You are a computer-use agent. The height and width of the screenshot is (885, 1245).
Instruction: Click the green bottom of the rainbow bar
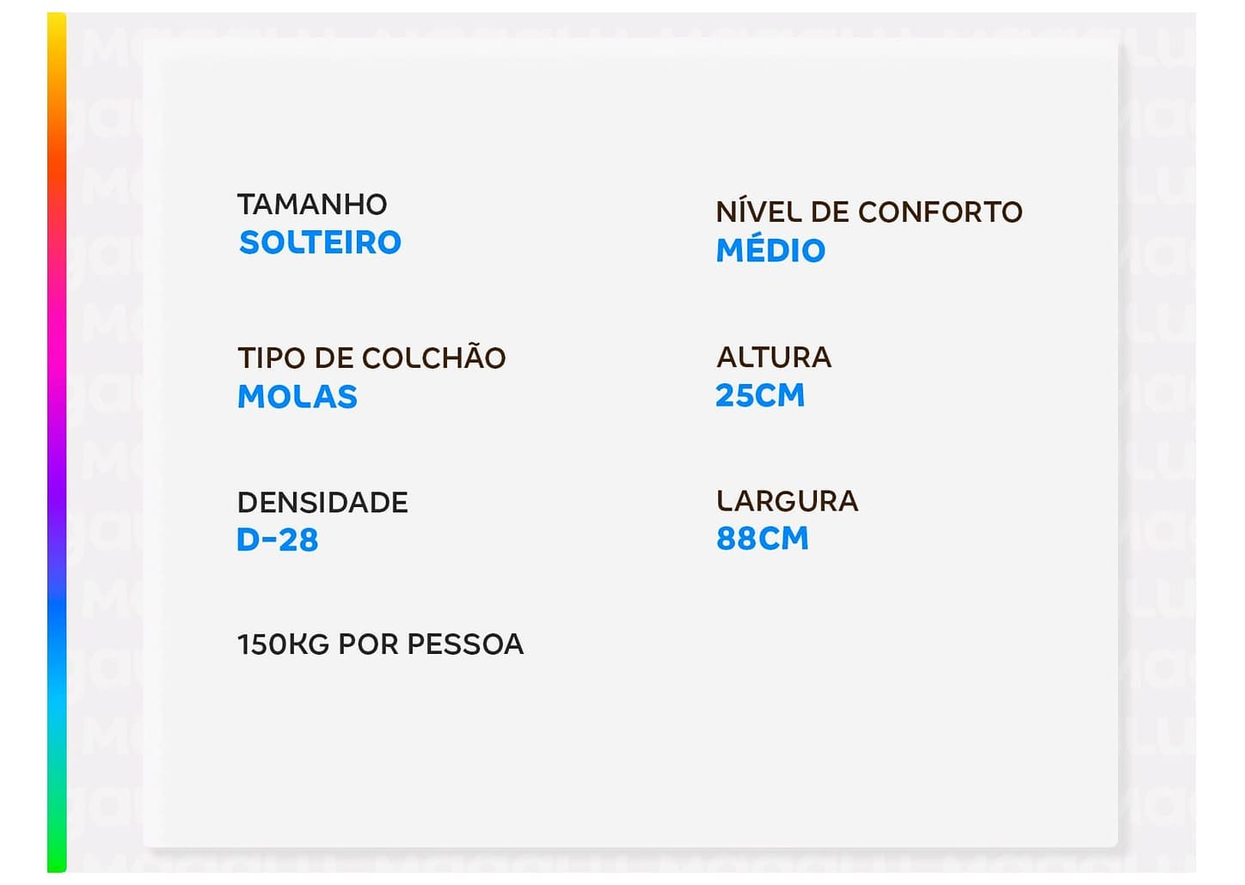[57, 855]
